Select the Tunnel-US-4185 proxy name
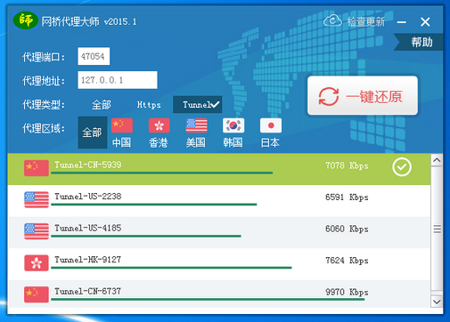Viewport: 450px width, 322px height. 88,228
